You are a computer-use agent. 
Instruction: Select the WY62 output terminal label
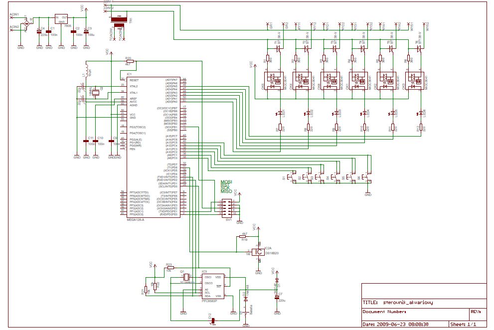(428, 26)
